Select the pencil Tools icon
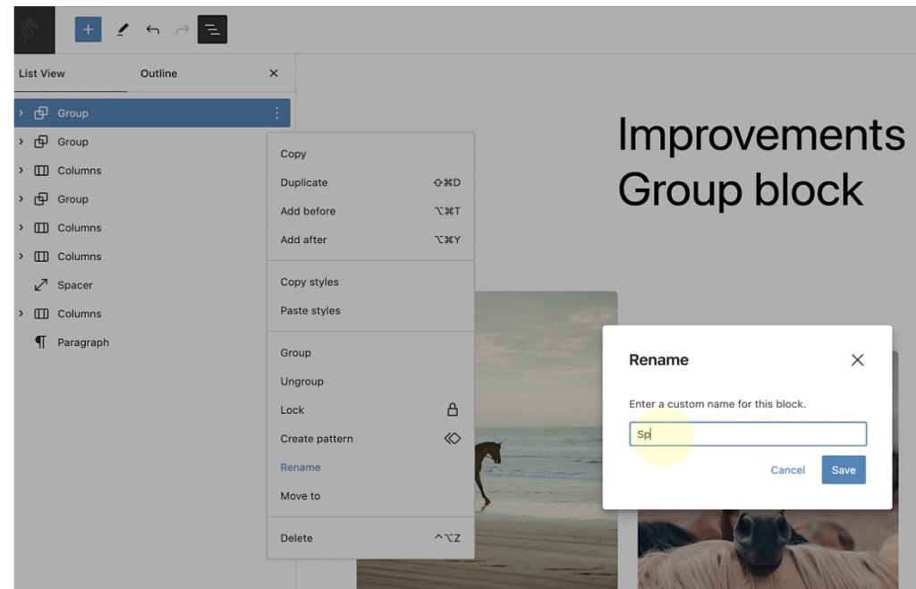The image size is (916, 589). tap(123, 29)
